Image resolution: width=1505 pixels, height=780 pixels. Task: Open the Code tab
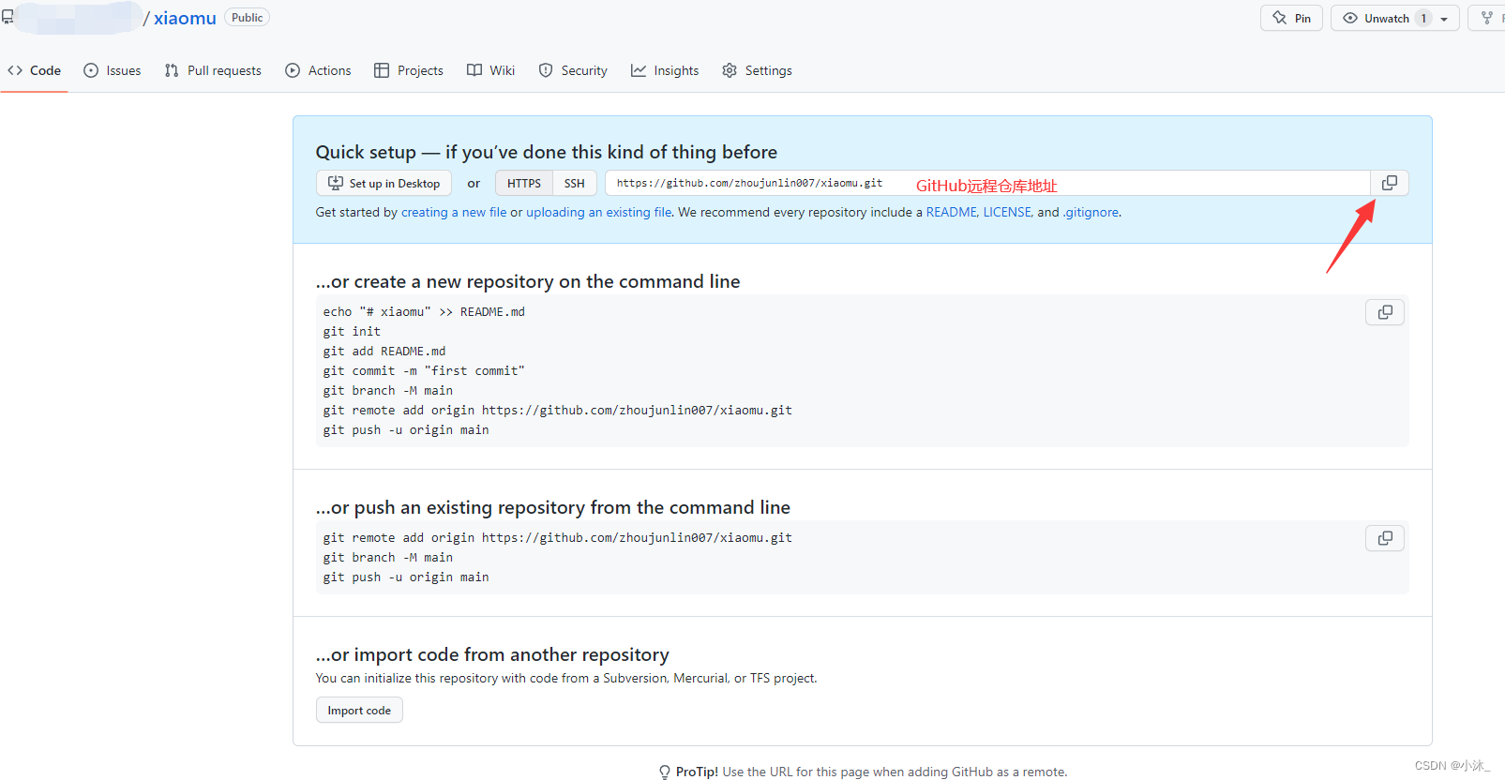coord(35,70)
